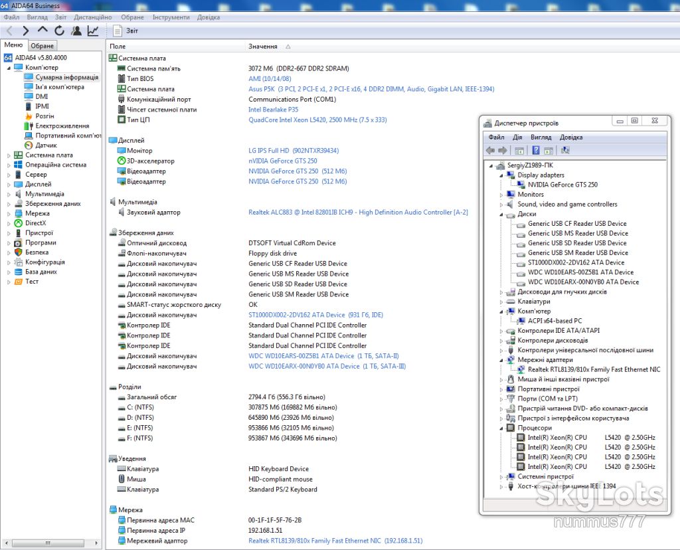680x550 pixels.
Task: Open the Intel Bearlake P35 chipset link
Action: (273, 110)
